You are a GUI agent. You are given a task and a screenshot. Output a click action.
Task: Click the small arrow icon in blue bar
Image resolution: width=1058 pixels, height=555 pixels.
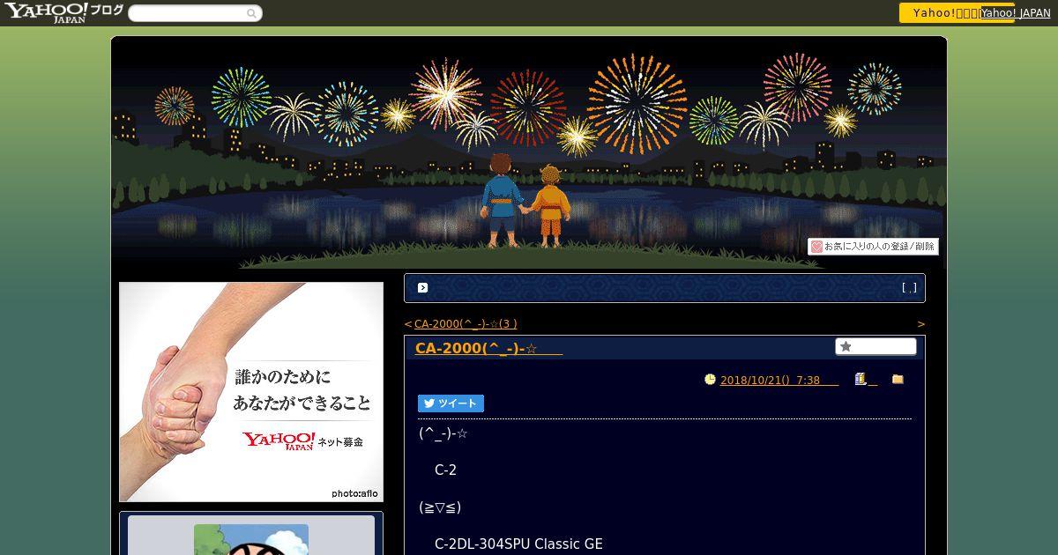[x=422, y=287]
